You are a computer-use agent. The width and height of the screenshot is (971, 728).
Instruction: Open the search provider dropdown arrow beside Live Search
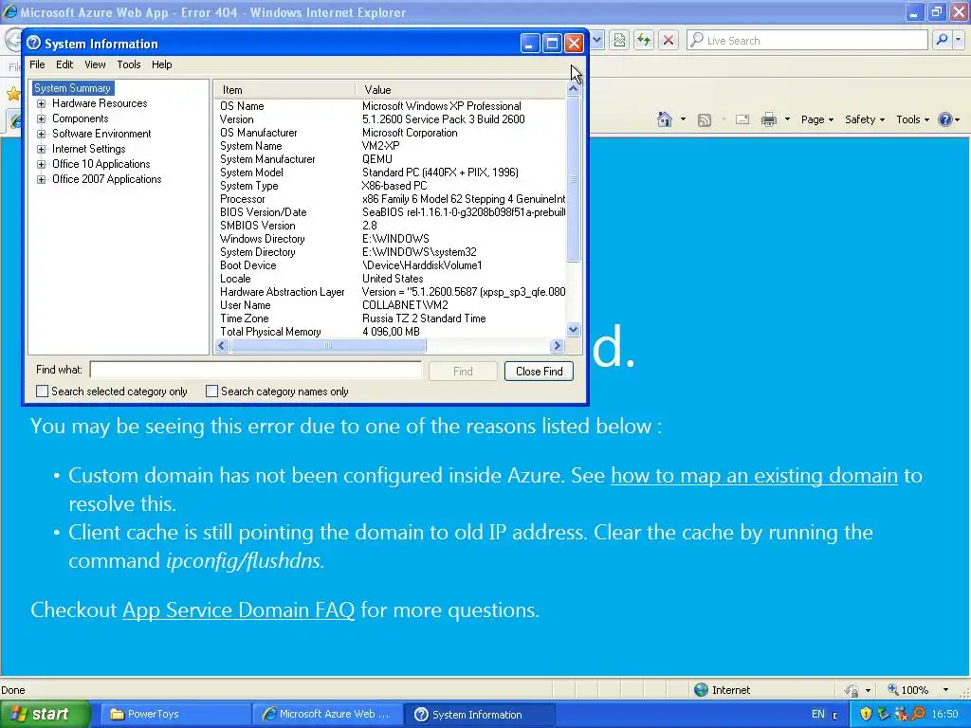click(958, 40)
